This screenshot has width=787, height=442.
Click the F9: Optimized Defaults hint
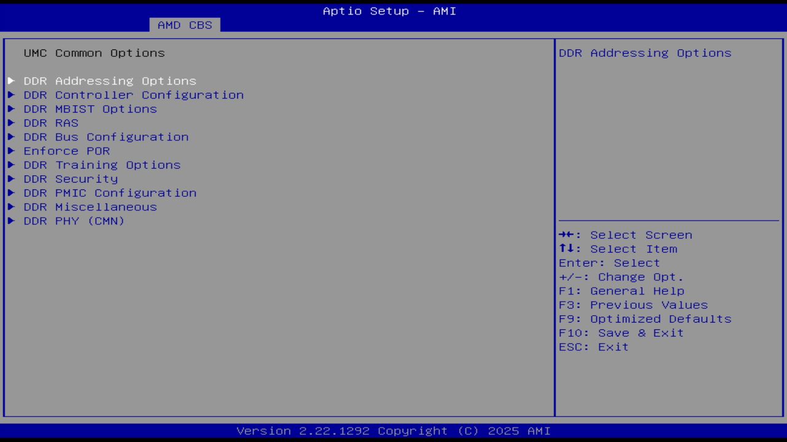point(645,319)
